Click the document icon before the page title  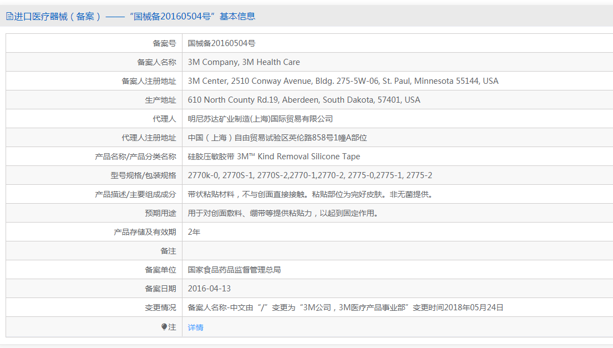9,17
